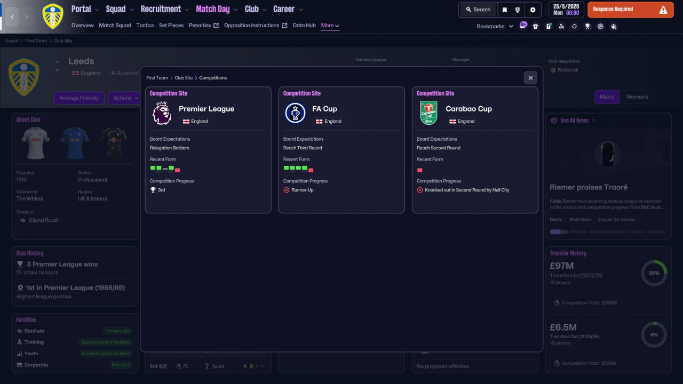The image size is (683, 384).
Task: Click the 26% transfers in donut chart
Action: [654, 273]
